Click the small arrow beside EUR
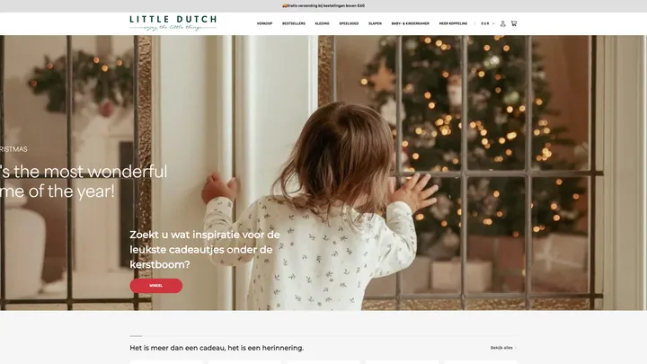This screenshot has height=364, width=647. coord(493,23)
